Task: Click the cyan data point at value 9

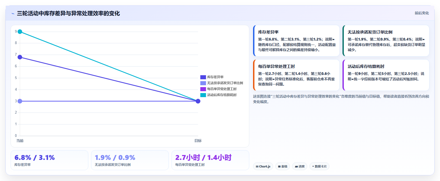Action: pyautogui.click(x=20, y=32)
